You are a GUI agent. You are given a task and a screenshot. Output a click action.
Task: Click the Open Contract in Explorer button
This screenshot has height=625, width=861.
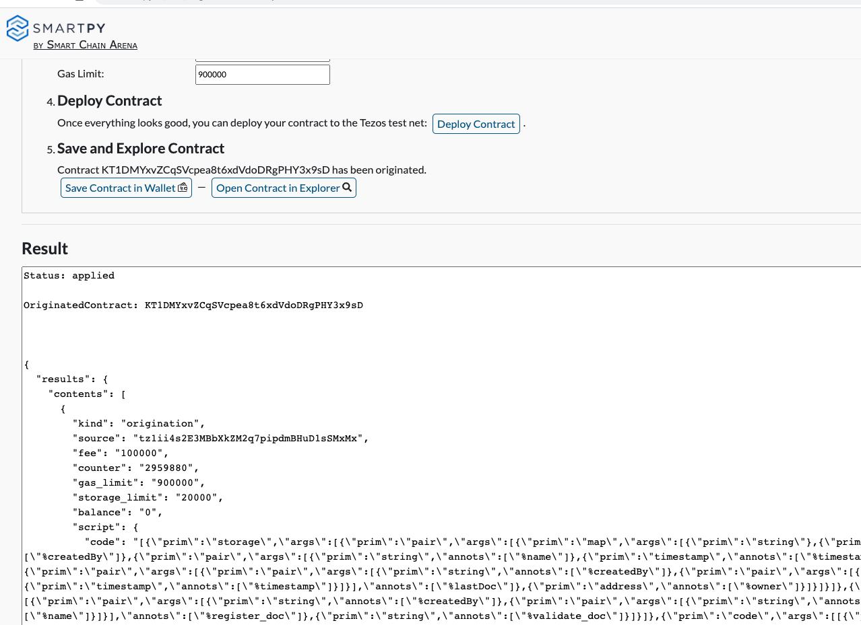pyautogui.click(x=284, y=188)
